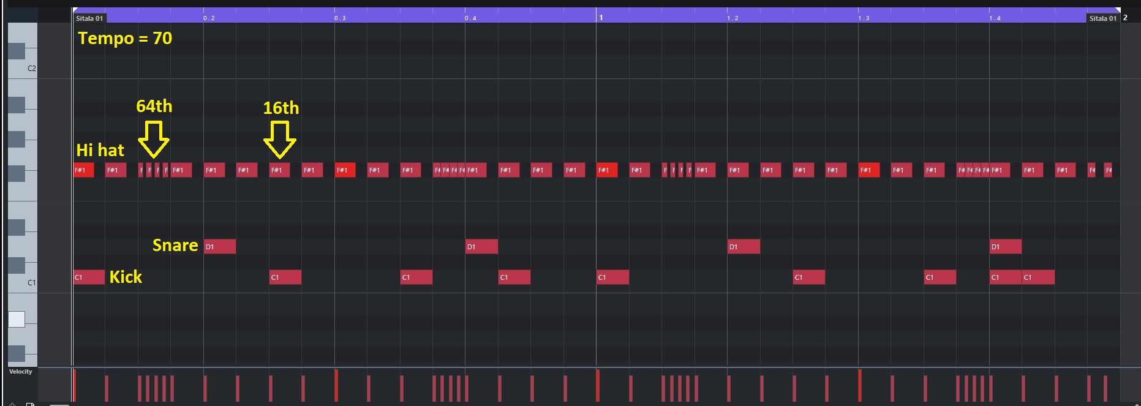Screen dimensions: 1141x406
Task: Click bar 2 marker in the ruler
Action: pyautogui.click(x=1125, y=18)
